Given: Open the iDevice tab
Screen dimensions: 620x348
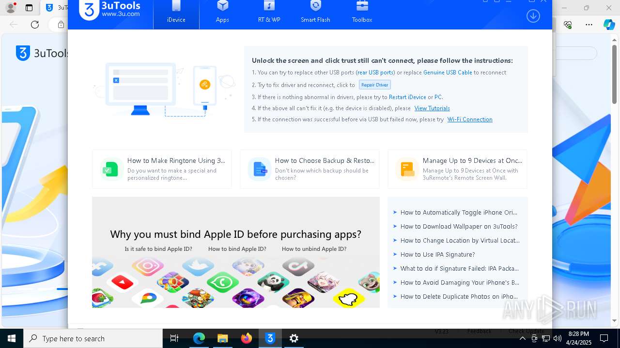Looking at the screenshot, I should click(x=176, y=14).
